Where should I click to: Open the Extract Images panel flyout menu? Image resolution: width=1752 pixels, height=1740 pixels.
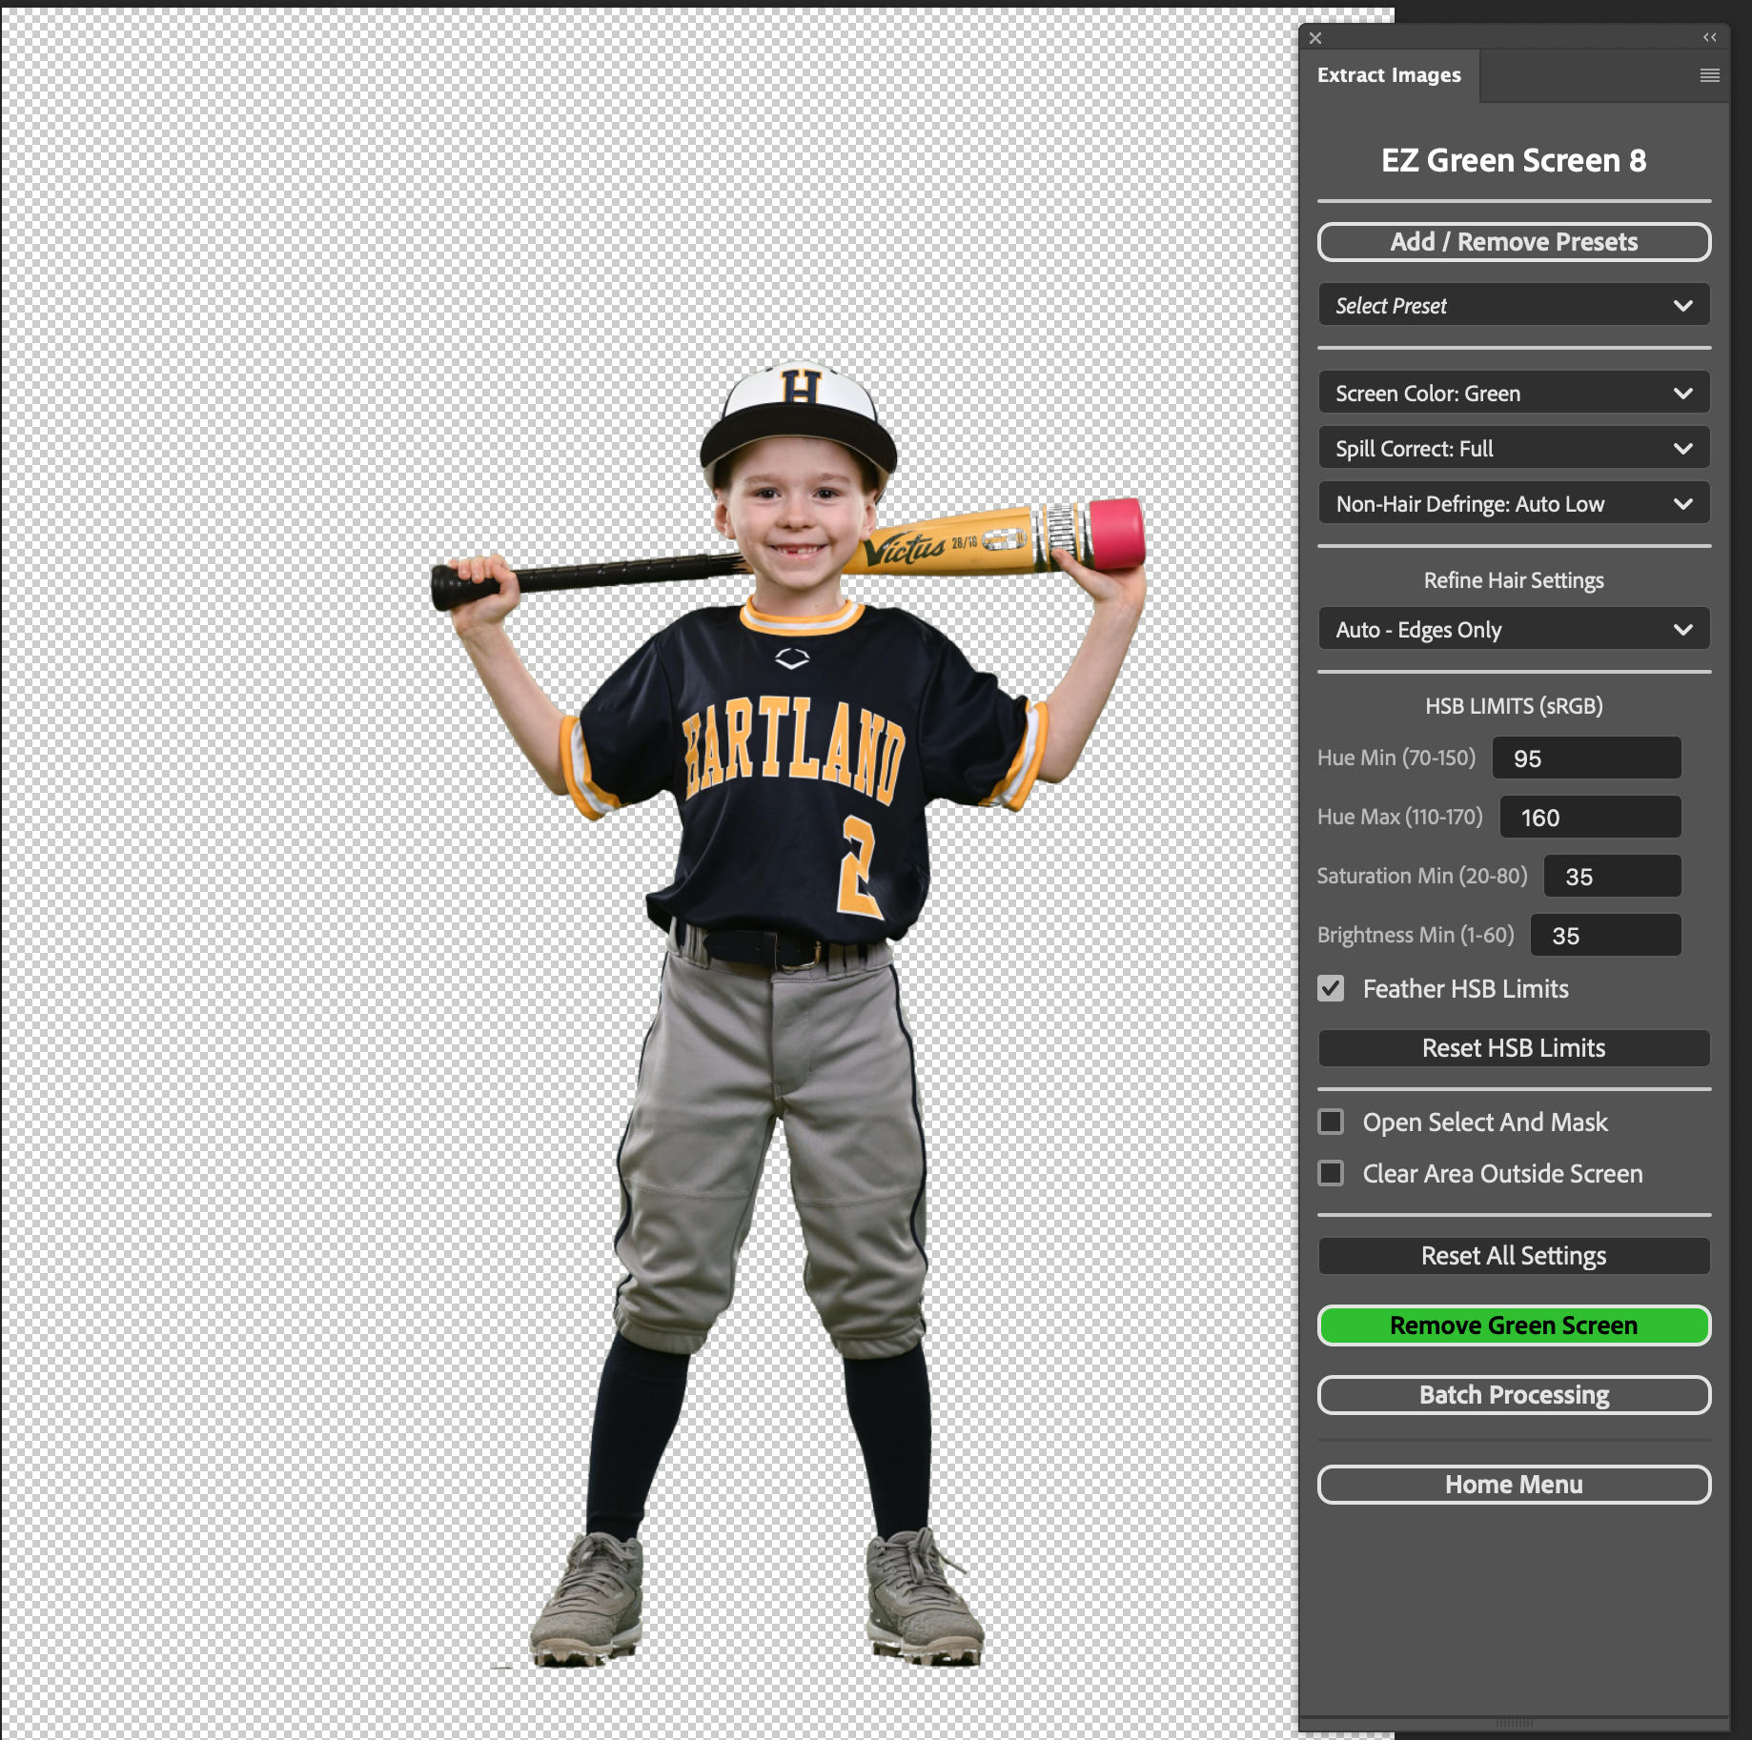1710,75
